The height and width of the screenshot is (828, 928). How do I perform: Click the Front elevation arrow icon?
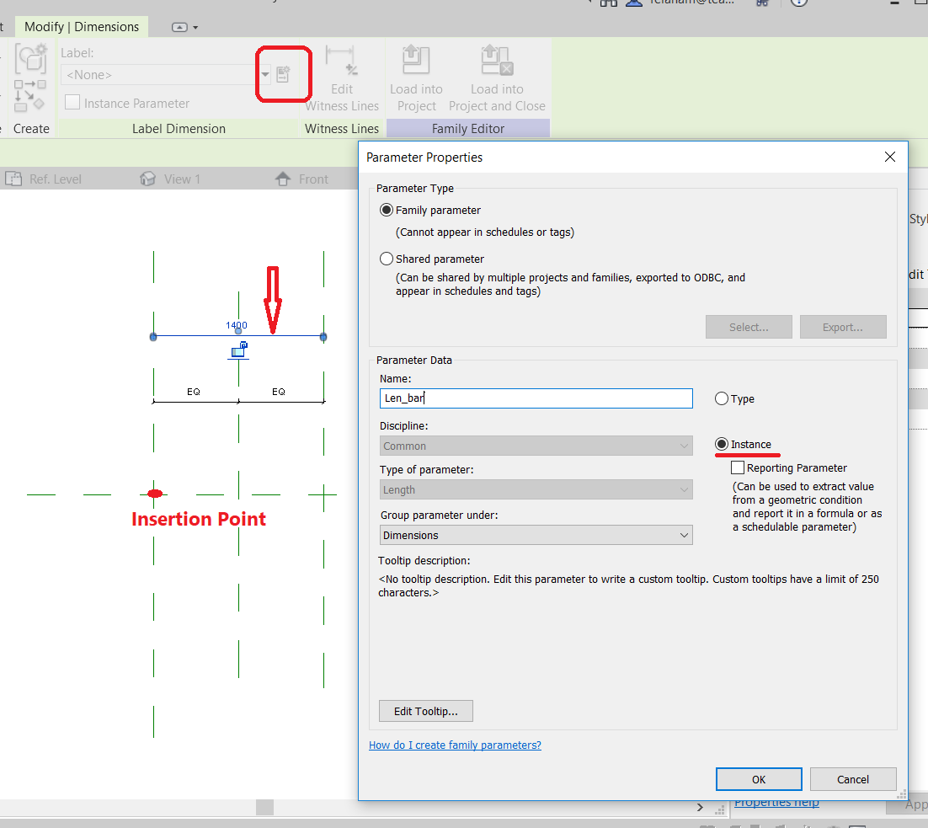tap(281, 179)
